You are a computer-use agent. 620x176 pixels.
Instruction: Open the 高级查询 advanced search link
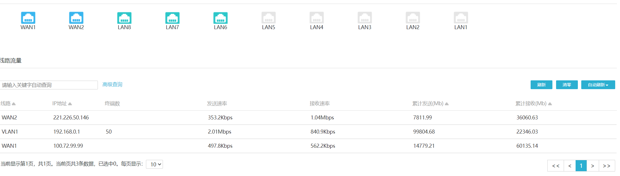[x=112, y=85]
